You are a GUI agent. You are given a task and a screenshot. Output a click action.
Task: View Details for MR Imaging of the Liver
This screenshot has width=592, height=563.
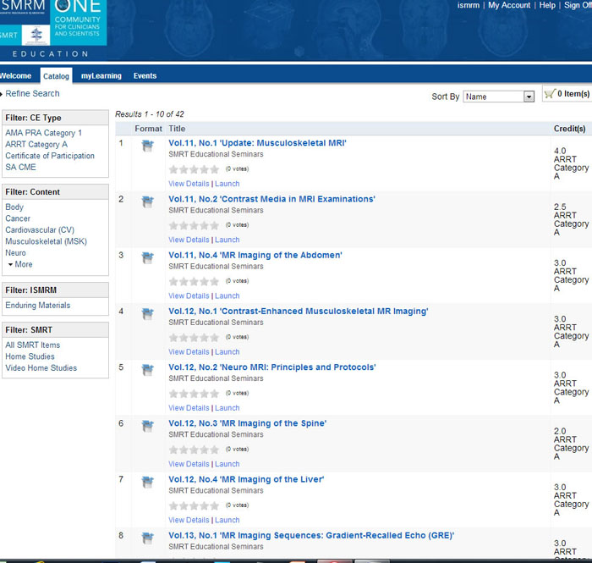point(188,520)
